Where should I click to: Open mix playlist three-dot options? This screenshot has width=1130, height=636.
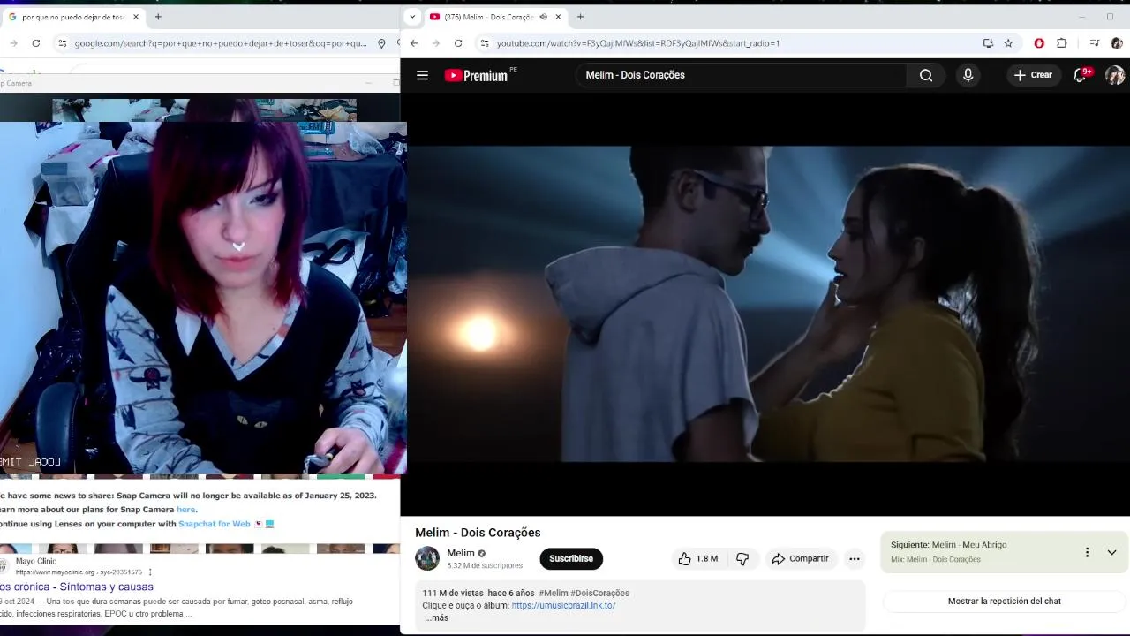tap(1087, 552)
